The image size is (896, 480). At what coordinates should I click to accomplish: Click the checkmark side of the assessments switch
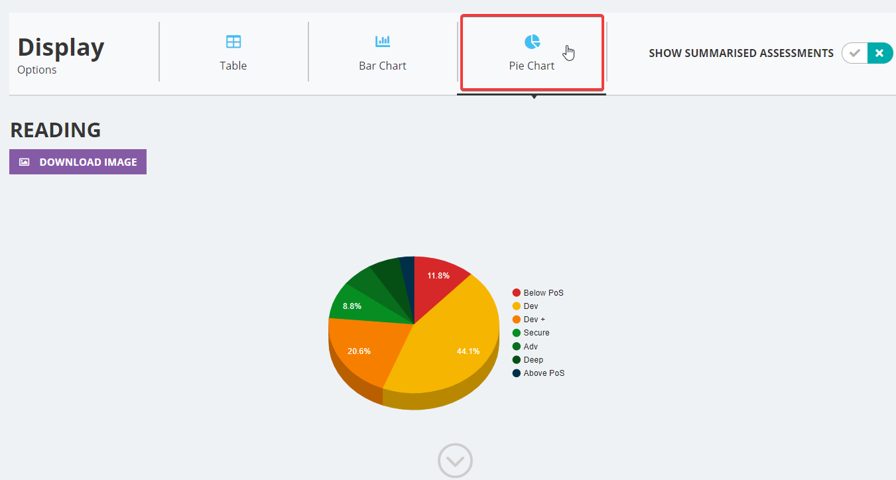(x=856, y=53)
